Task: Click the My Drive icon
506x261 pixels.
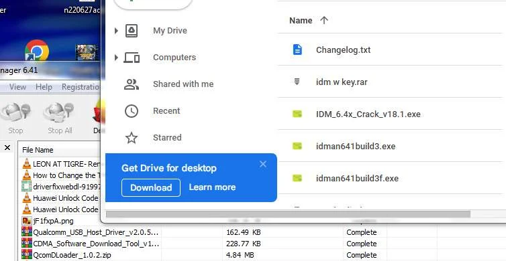Action: click(x=132, y=31)
